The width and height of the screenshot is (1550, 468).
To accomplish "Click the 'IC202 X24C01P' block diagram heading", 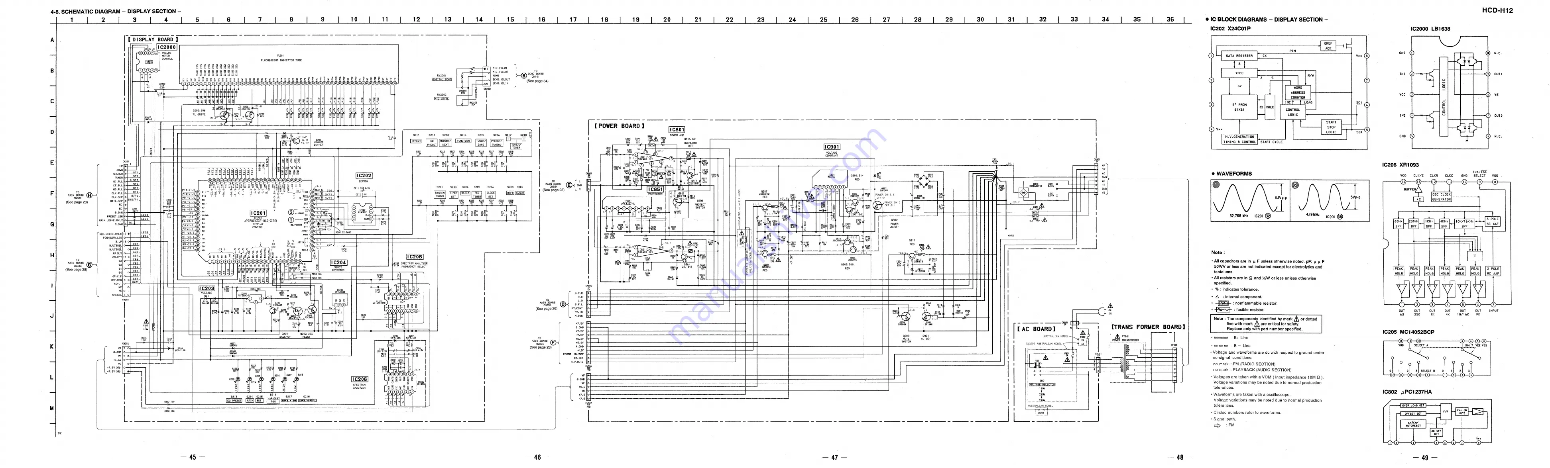I will (x=1231, y=28).
